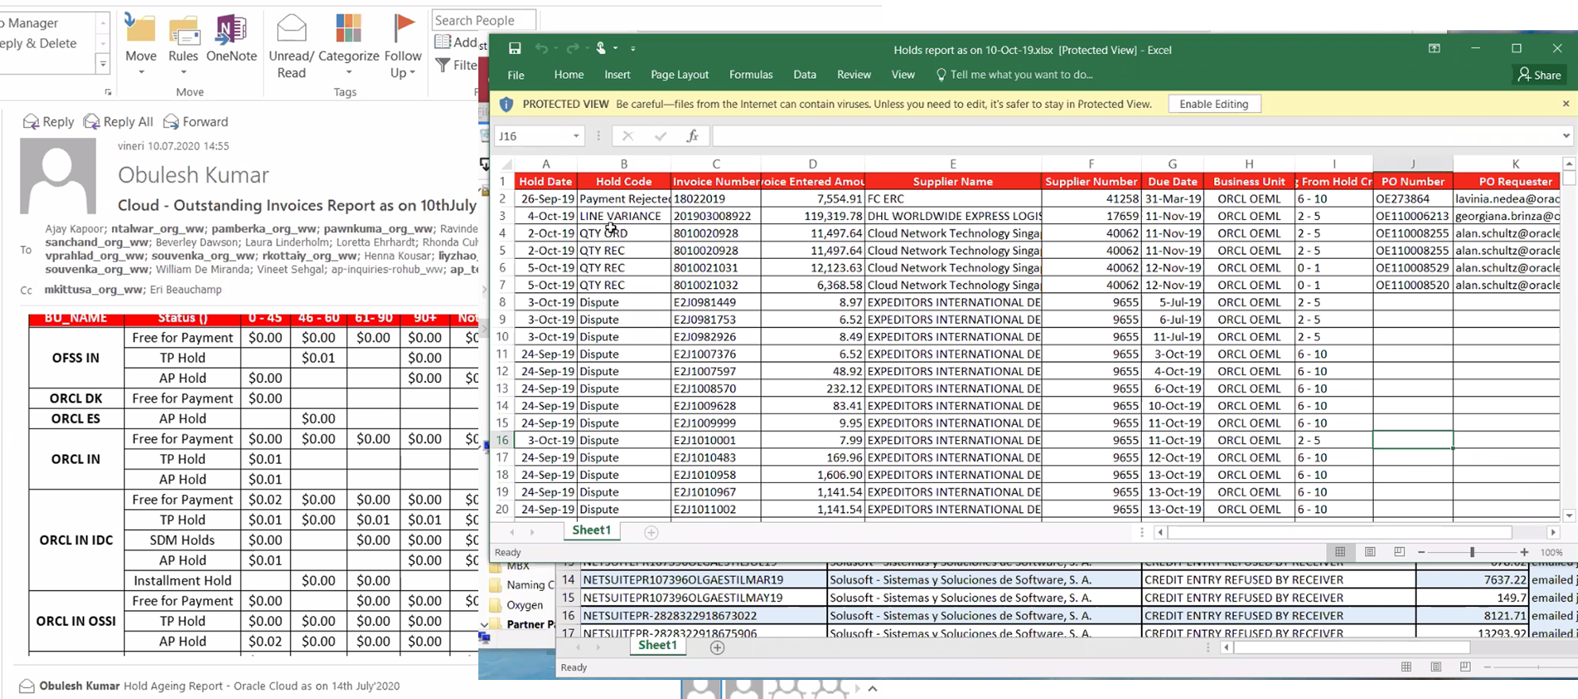Expand the Name Box dropdown arrow
The image size is (1578, 699).
point(576,136)
